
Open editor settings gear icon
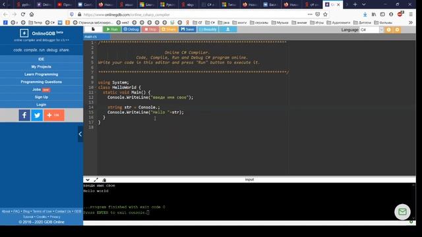coord(397,30)
